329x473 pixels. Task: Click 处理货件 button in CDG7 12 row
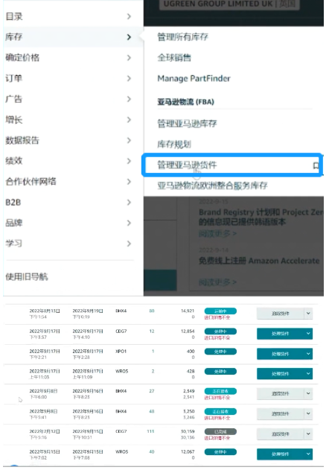(281, 334)
